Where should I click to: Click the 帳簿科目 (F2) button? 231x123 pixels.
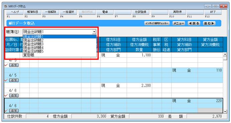[32, 12]
